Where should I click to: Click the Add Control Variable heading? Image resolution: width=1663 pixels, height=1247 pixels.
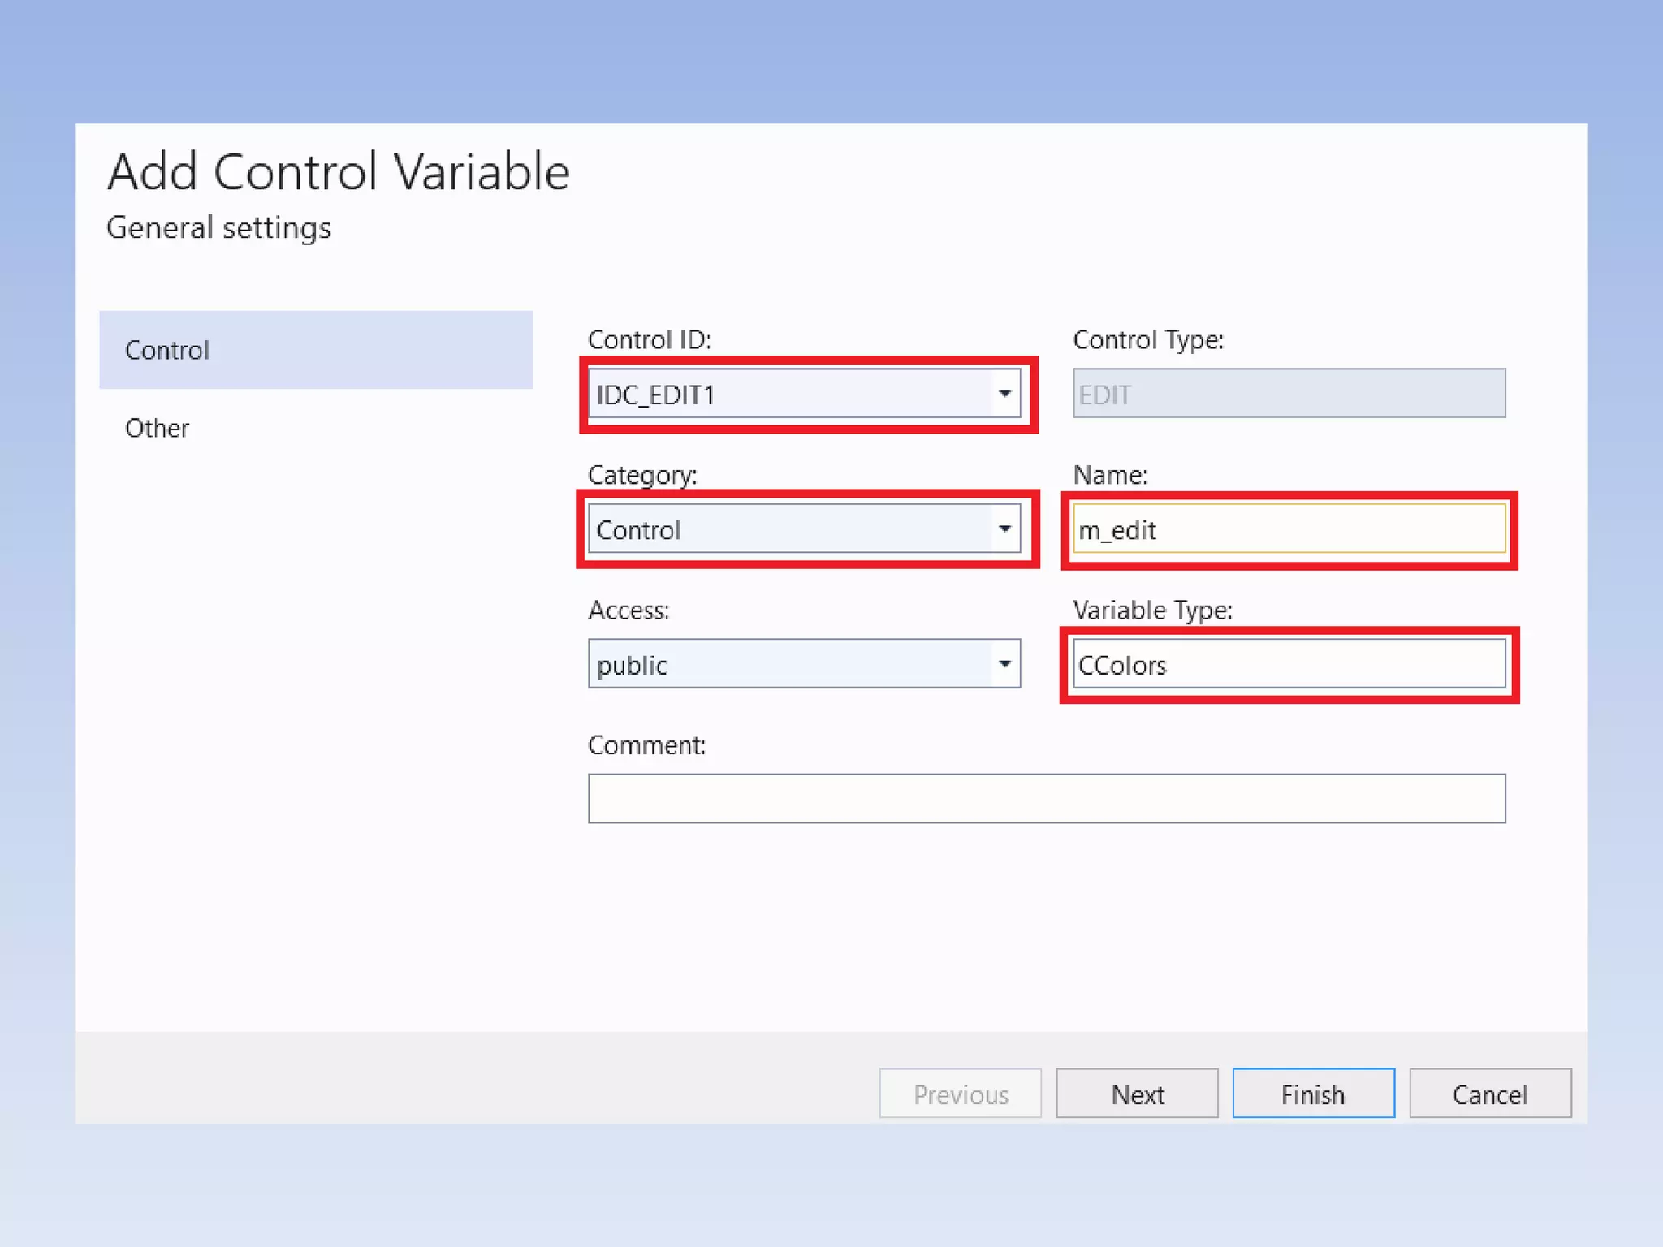point(339,172)
